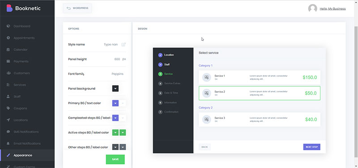Image resolution: width=358 pixels, height=168 pixels.
Task: Click the Location step checkmark icon
Action: (x=160, y=55)
